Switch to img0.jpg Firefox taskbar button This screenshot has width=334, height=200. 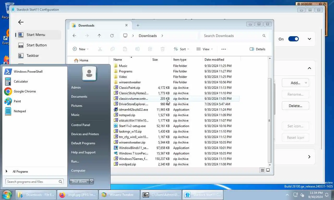pos(77,195)
